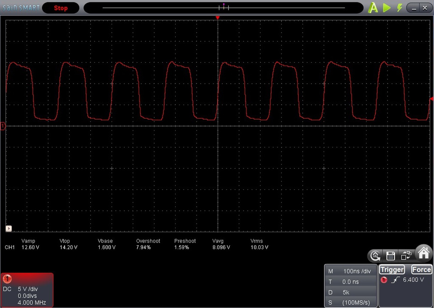Click the Overshoot 7.94% measurement
This screenshot has height=308, width=434.
tap(148, 244)
